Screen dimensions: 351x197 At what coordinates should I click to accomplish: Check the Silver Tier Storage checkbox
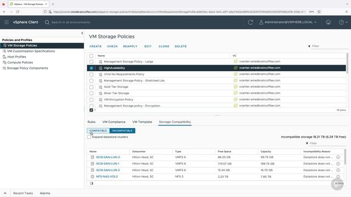[x=92, y=94]
